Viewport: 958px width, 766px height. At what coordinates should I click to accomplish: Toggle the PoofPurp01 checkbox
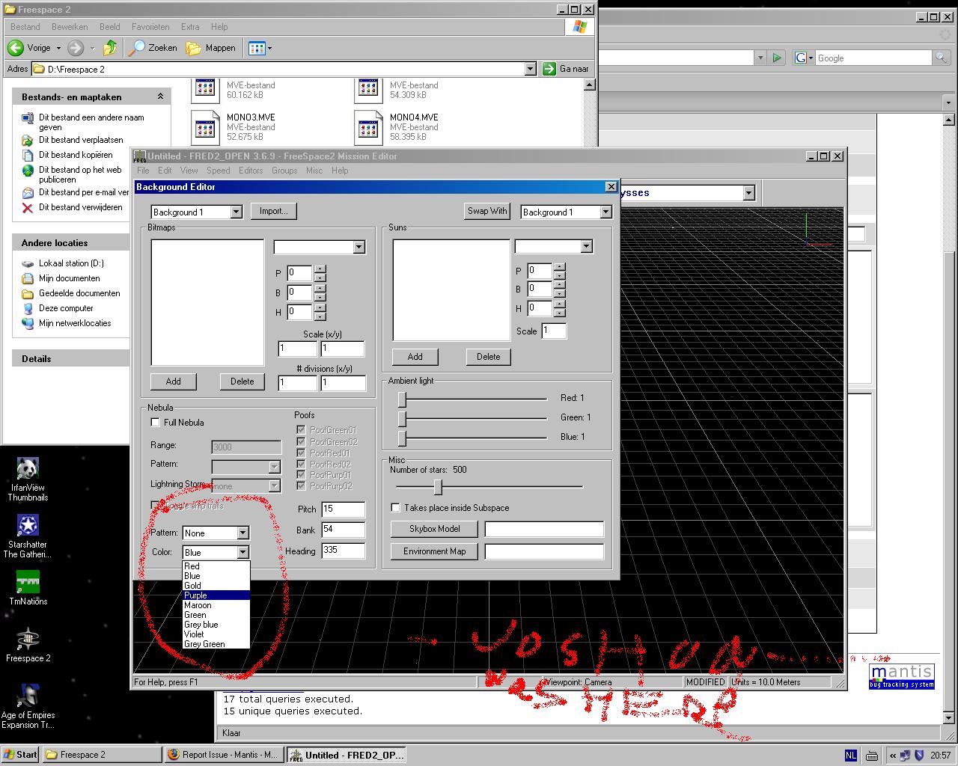301,475
